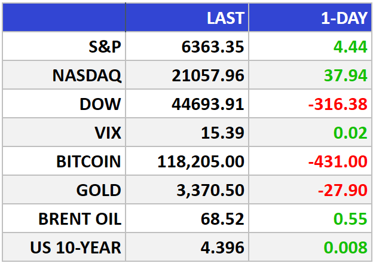Select the VIX row label
Viewport: 373px width, 263px height.
tap(108, 133)
